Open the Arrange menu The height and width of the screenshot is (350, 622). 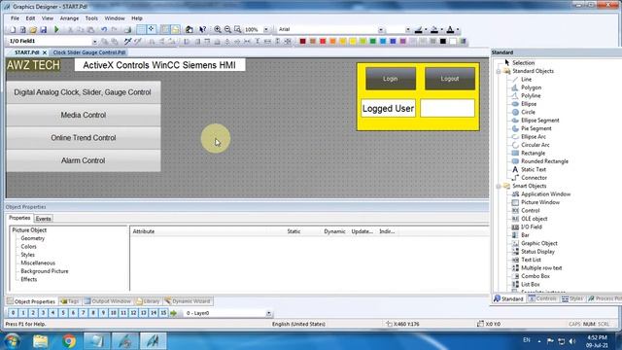point(69,18)
